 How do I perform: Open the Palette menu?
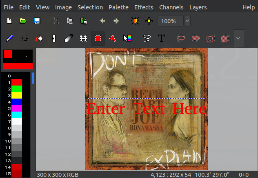tap(118, 7)
